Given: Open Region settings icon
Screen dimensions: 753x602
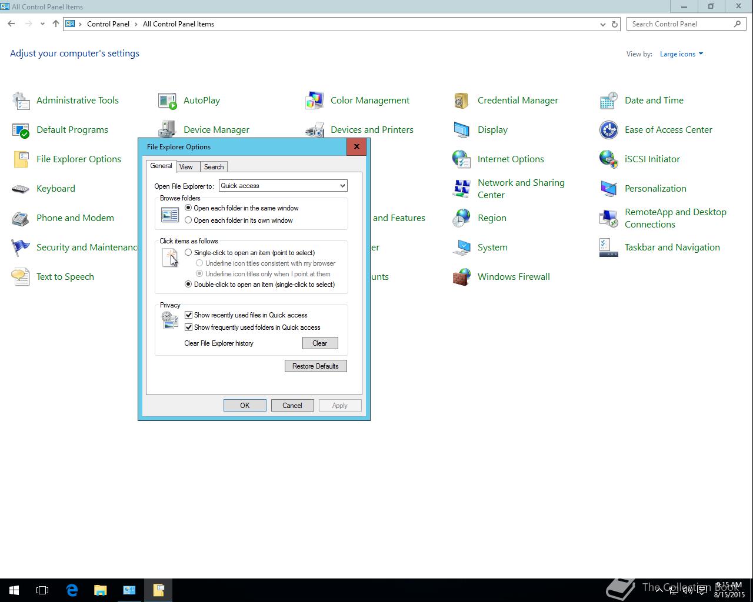Looking at the screenshot, I should pyautogui.click(x=462, y=218).
